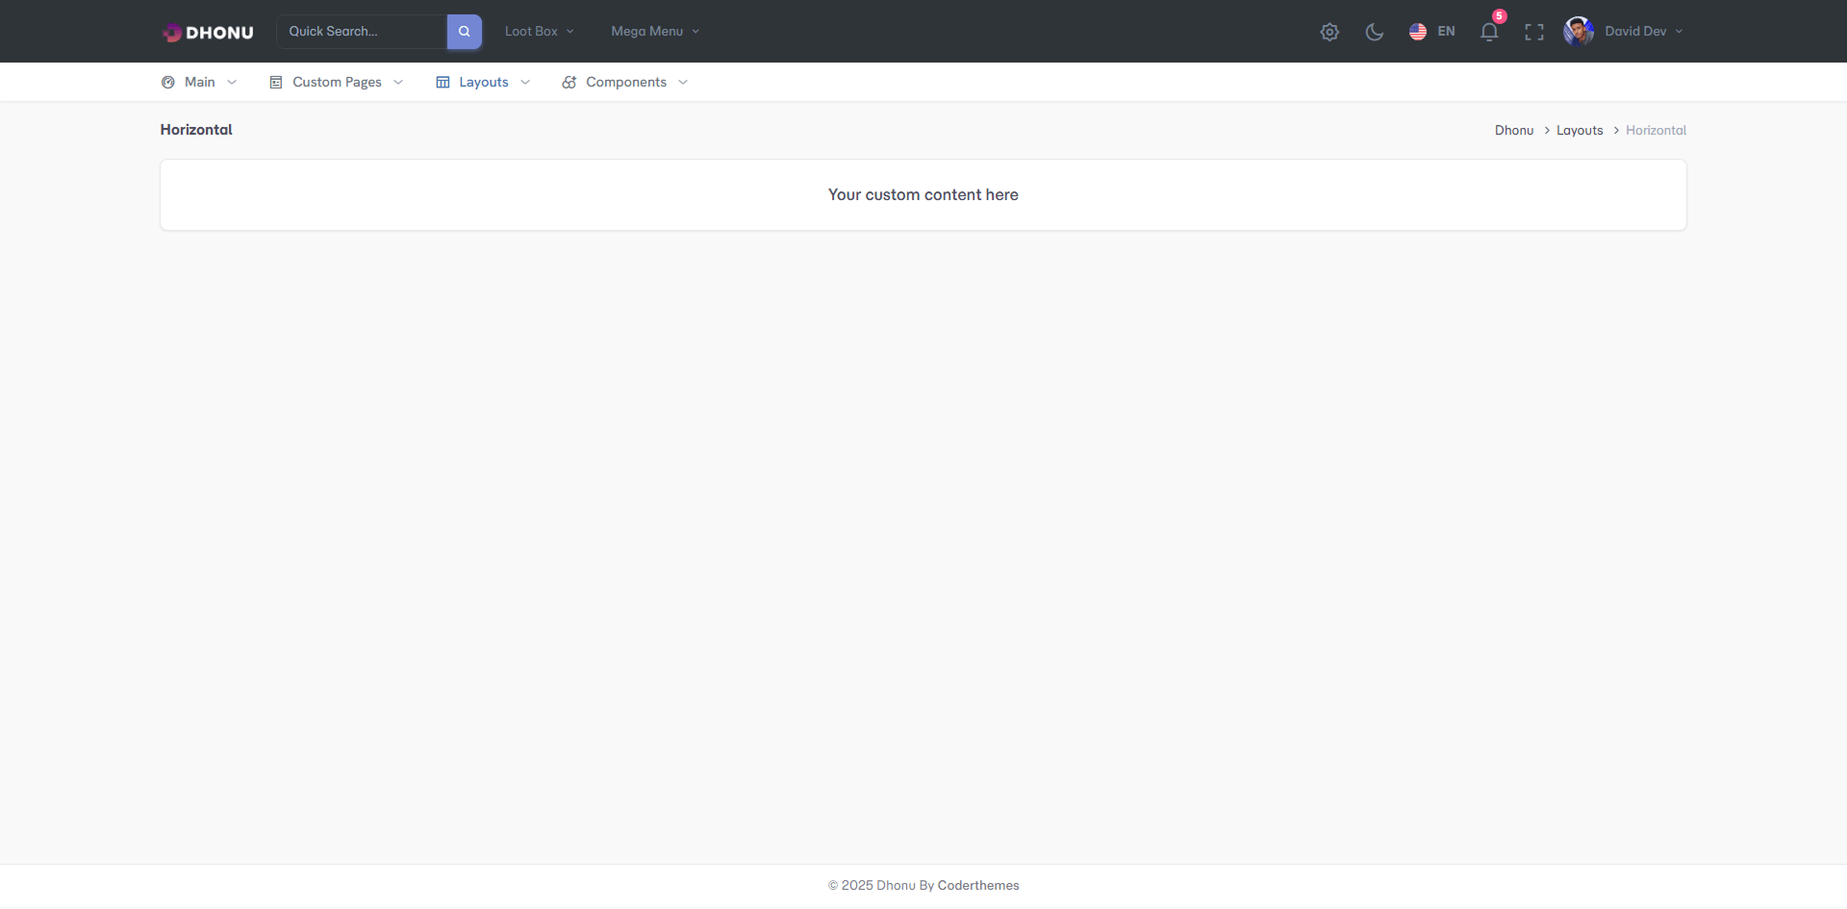Toggle fullscreen mode icon
The image size is (1847, 909).
click(x=1534, y=32)
